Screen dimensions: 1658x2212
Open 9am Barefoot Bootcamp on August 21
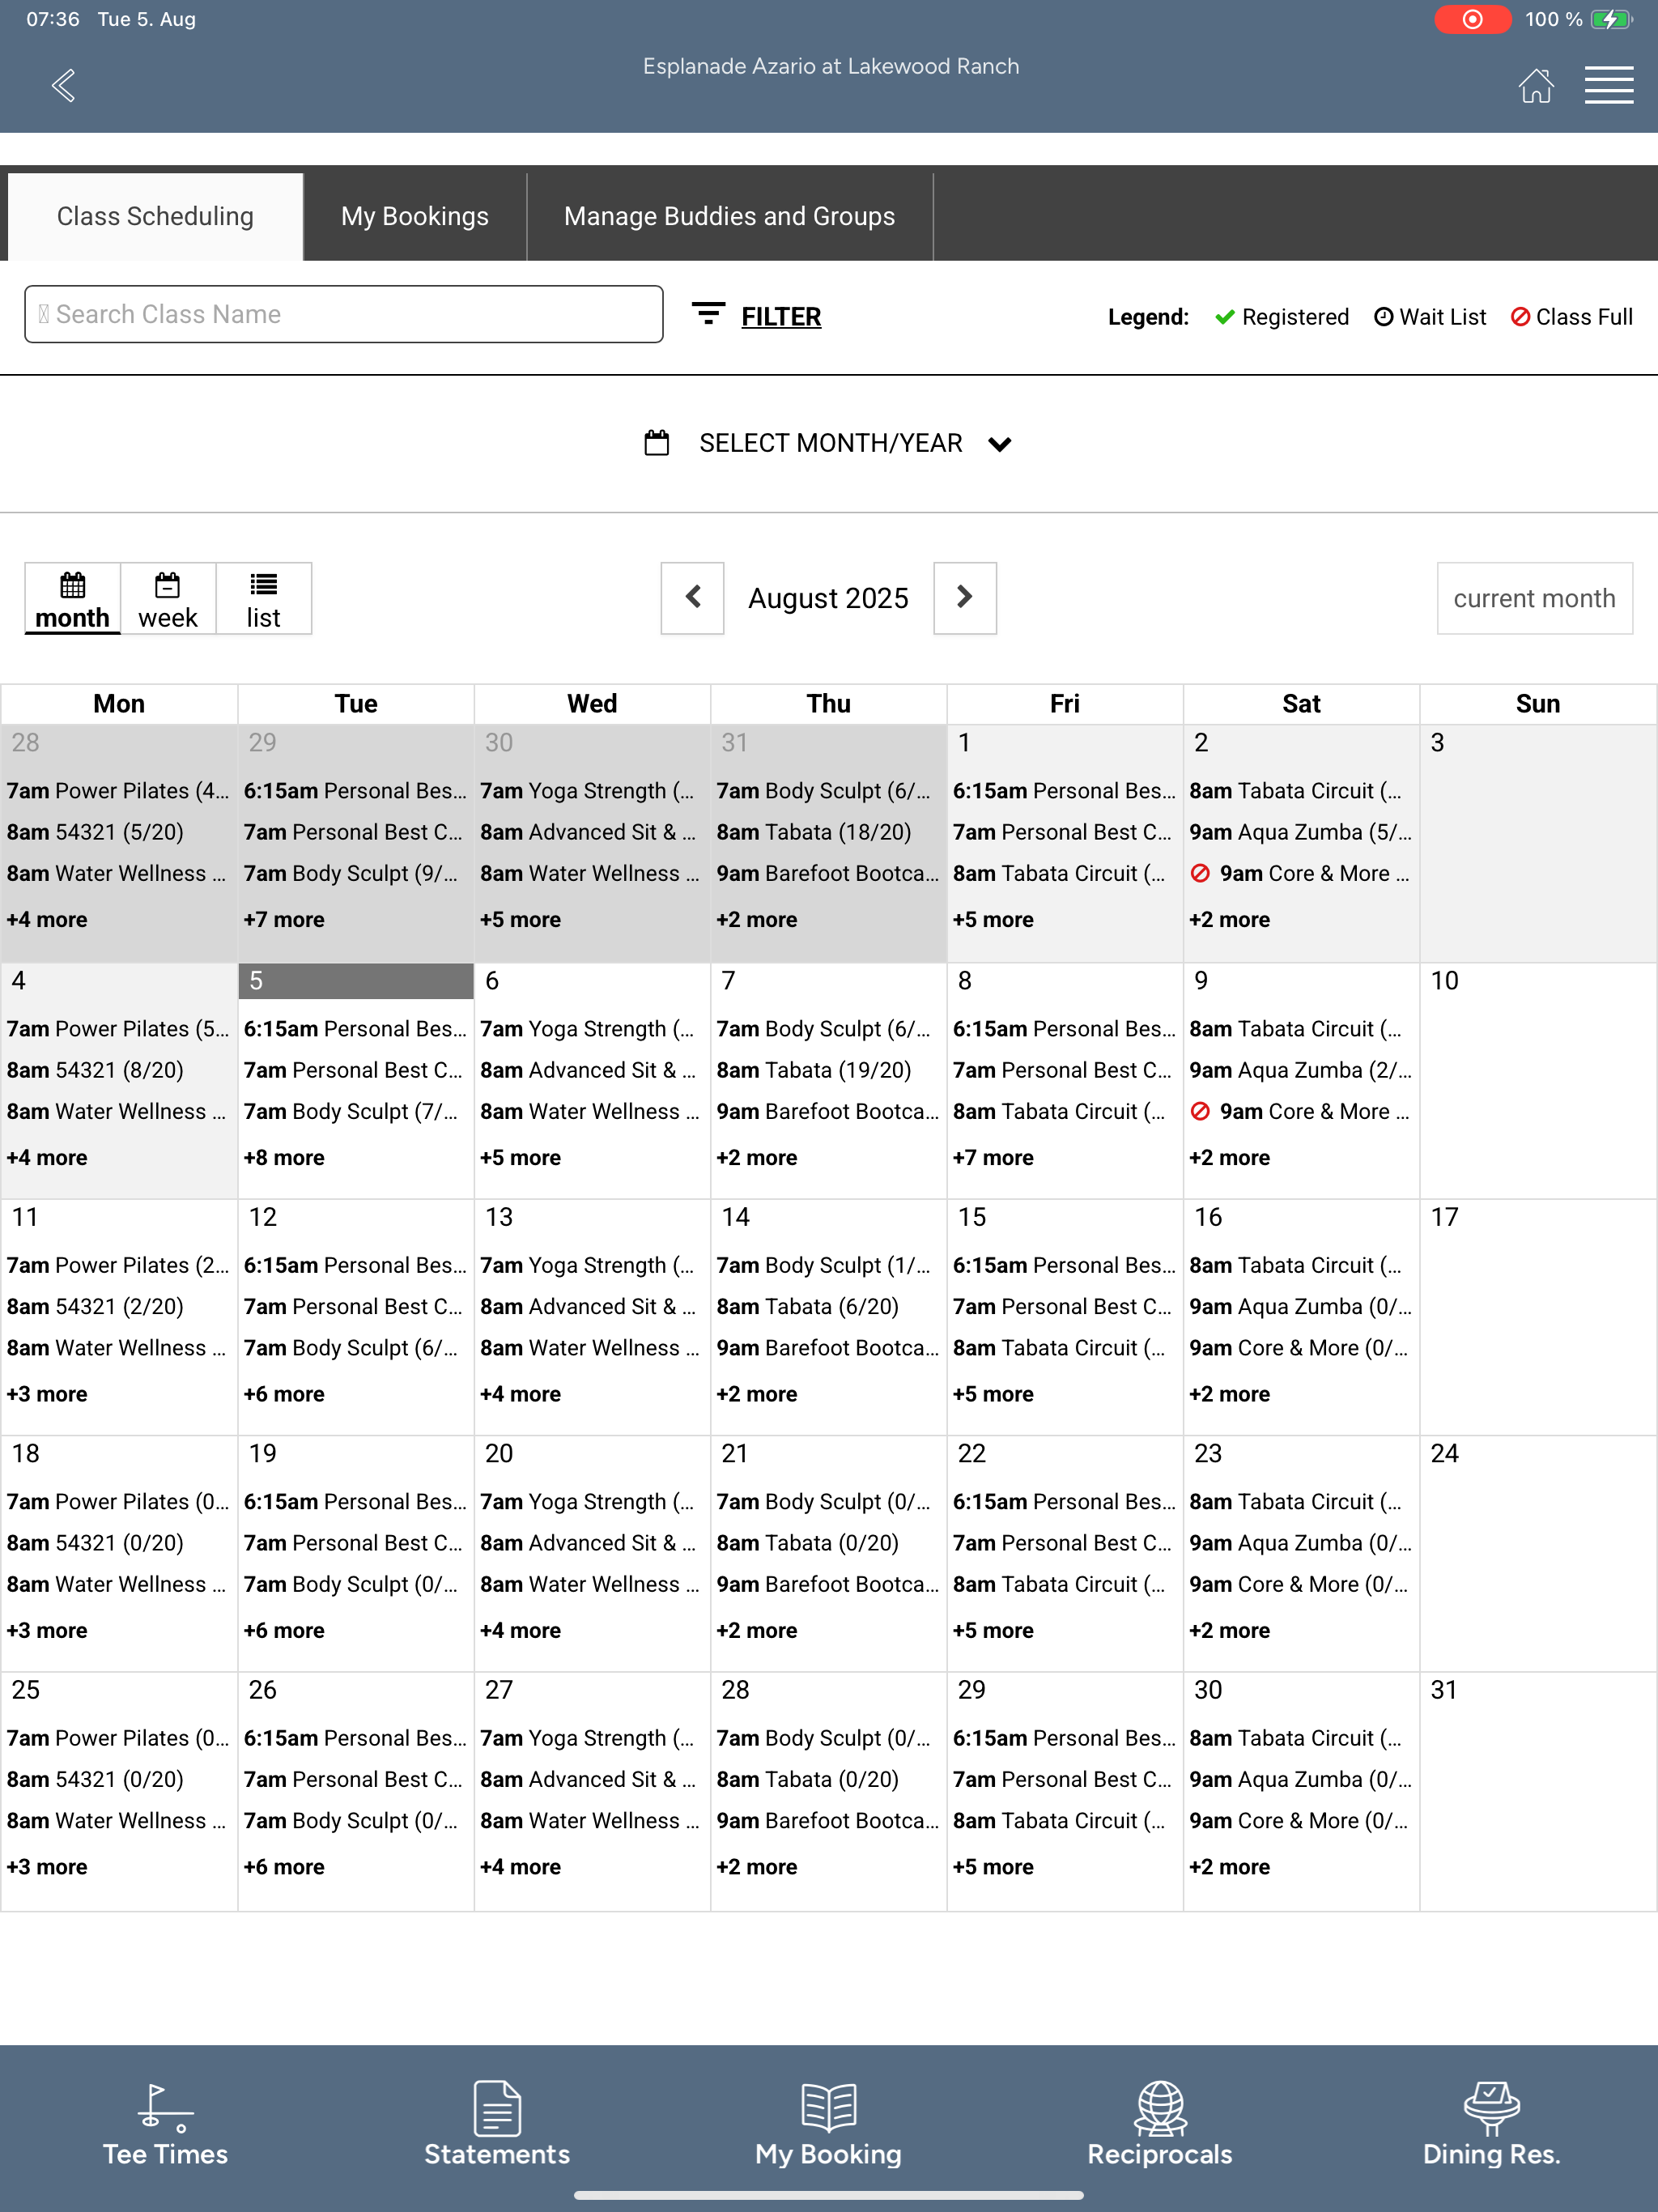pos(828,1584)
